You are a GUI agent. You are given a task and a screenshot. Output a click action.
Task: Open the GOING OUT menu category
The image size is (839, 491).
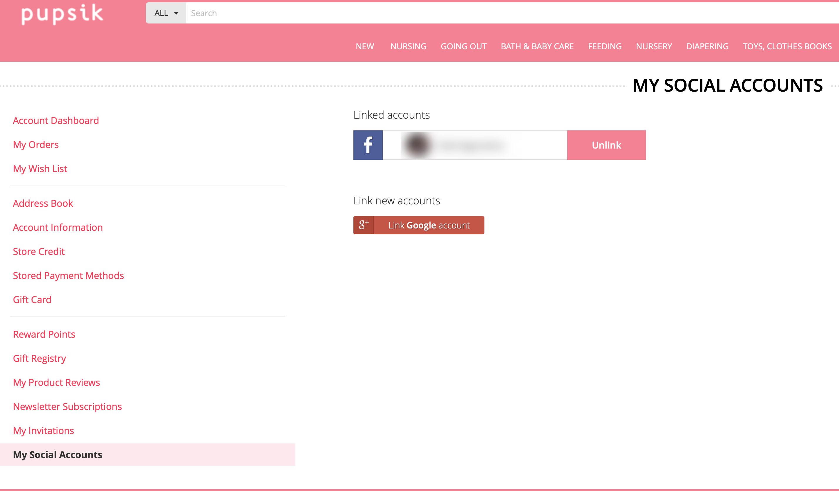tap(464, 46)
